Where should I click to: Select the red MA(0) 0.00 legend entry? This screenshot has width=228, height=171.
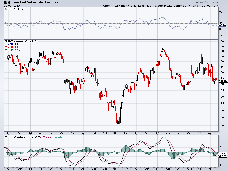(12, 47)
